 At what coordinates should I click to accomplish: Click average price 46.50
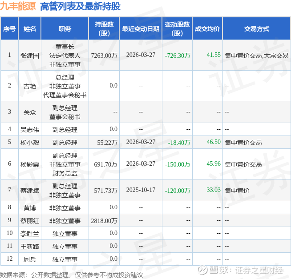[214, 142]
